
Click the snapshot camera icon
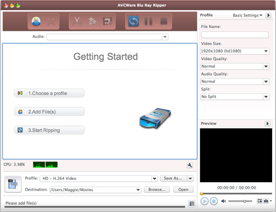point(266,201)
